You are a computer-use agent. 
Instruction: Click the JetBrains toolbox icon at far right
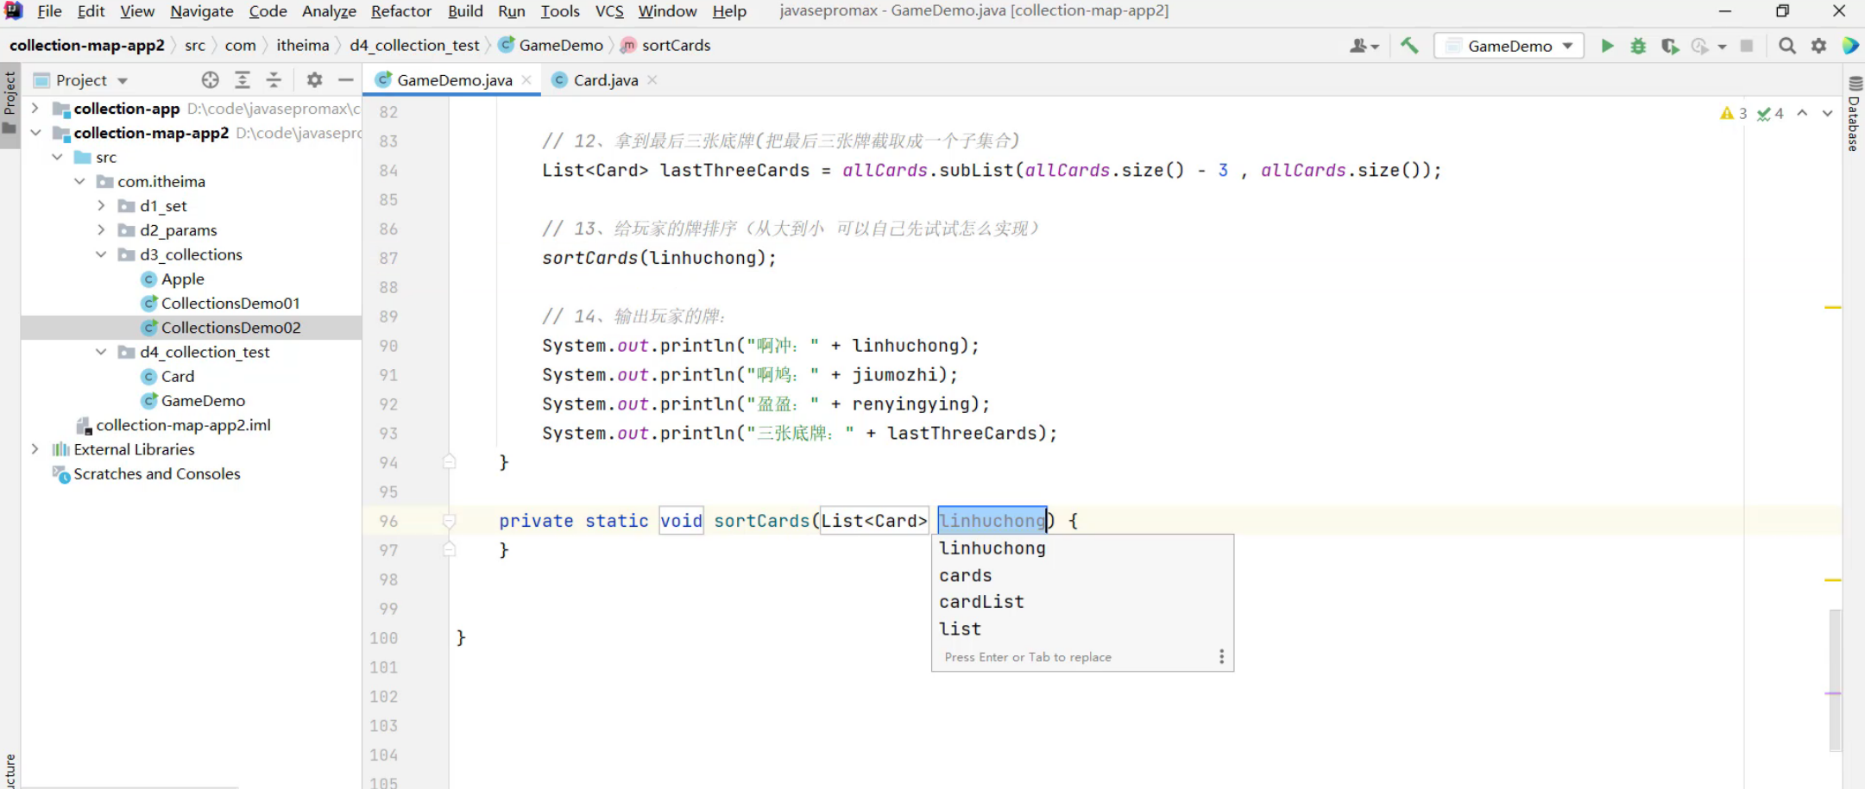[x=1850, y=46]
